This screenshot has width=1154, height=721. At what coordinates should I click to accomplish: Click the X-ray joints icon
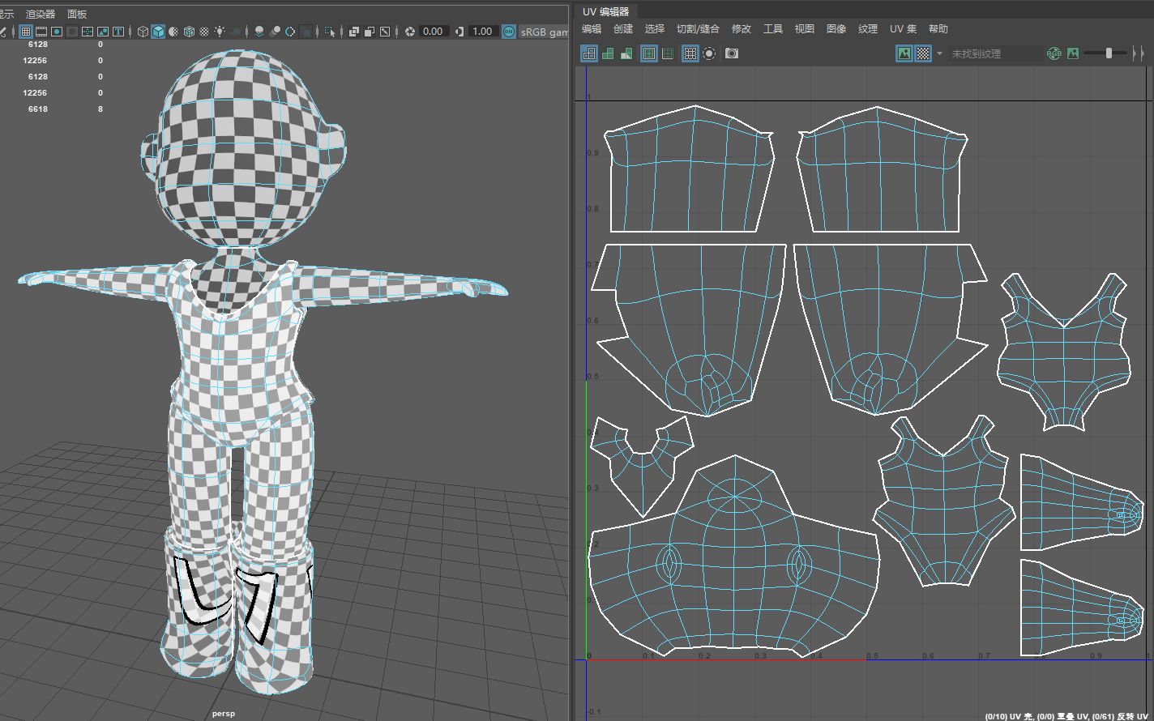pyautogui.click(x=385, y=32)
